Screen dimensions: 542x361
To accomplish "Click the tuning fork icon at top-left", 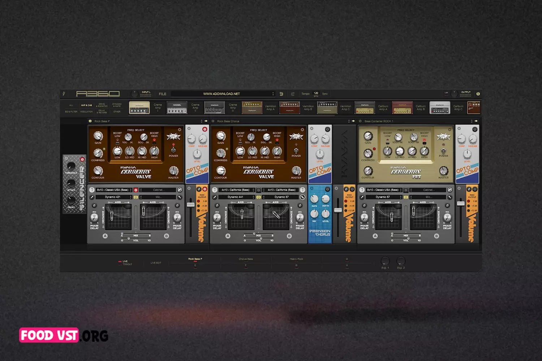I will click(64, 94).
